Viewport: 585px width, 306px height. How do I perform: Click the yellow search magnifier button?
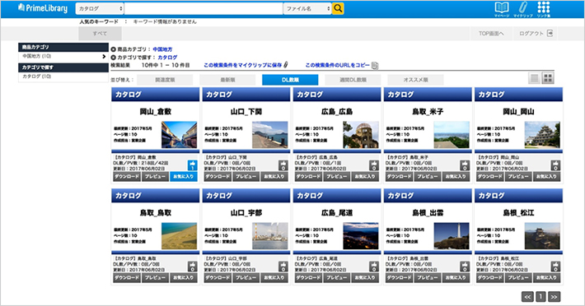338,8
